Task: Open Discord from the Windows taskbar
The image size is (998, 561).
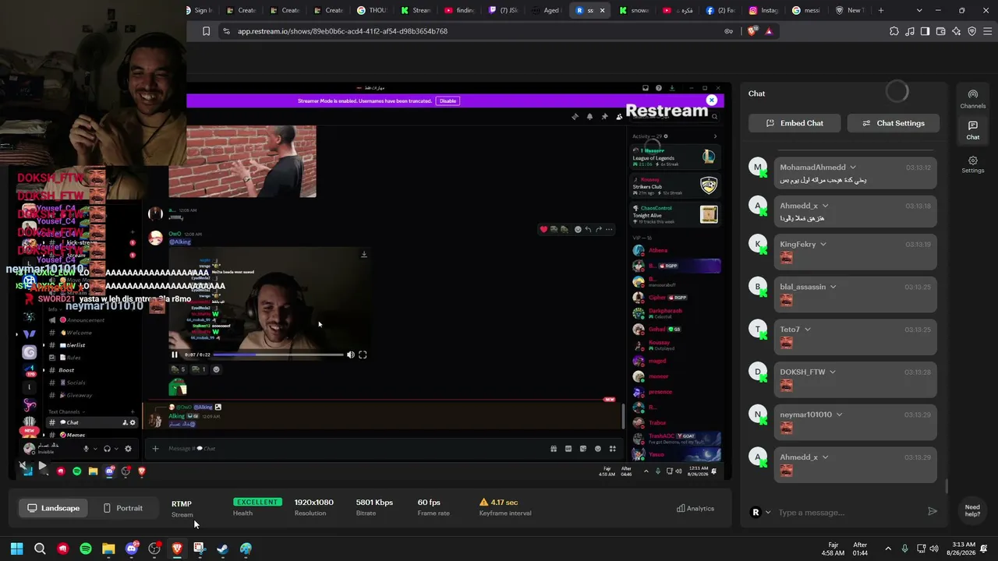Action: tap(132, 549)
